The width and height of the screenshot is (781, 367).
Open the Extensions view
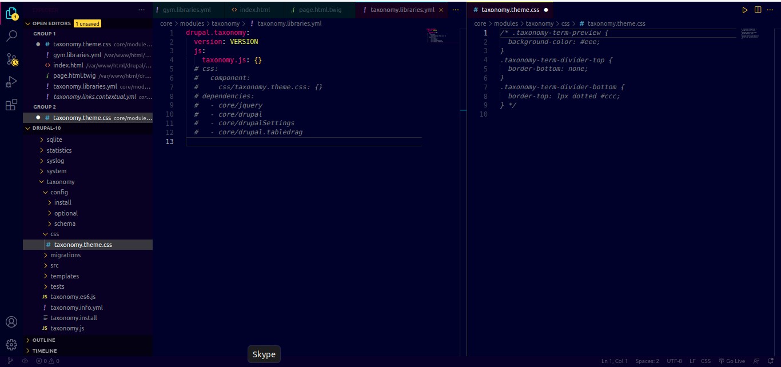coord(11,105)
